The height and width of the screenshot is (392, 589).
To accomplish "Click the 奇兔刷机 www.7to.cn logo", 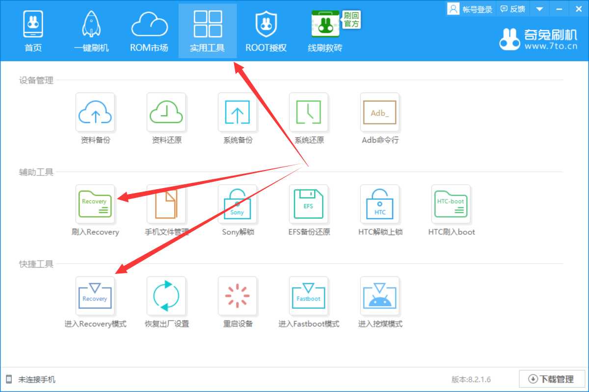I will click(x=538, y=39).
